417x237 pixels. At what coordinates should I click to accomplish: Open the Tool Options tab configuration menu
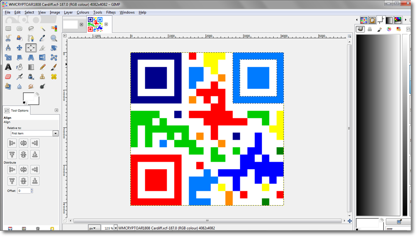[56, 110]
